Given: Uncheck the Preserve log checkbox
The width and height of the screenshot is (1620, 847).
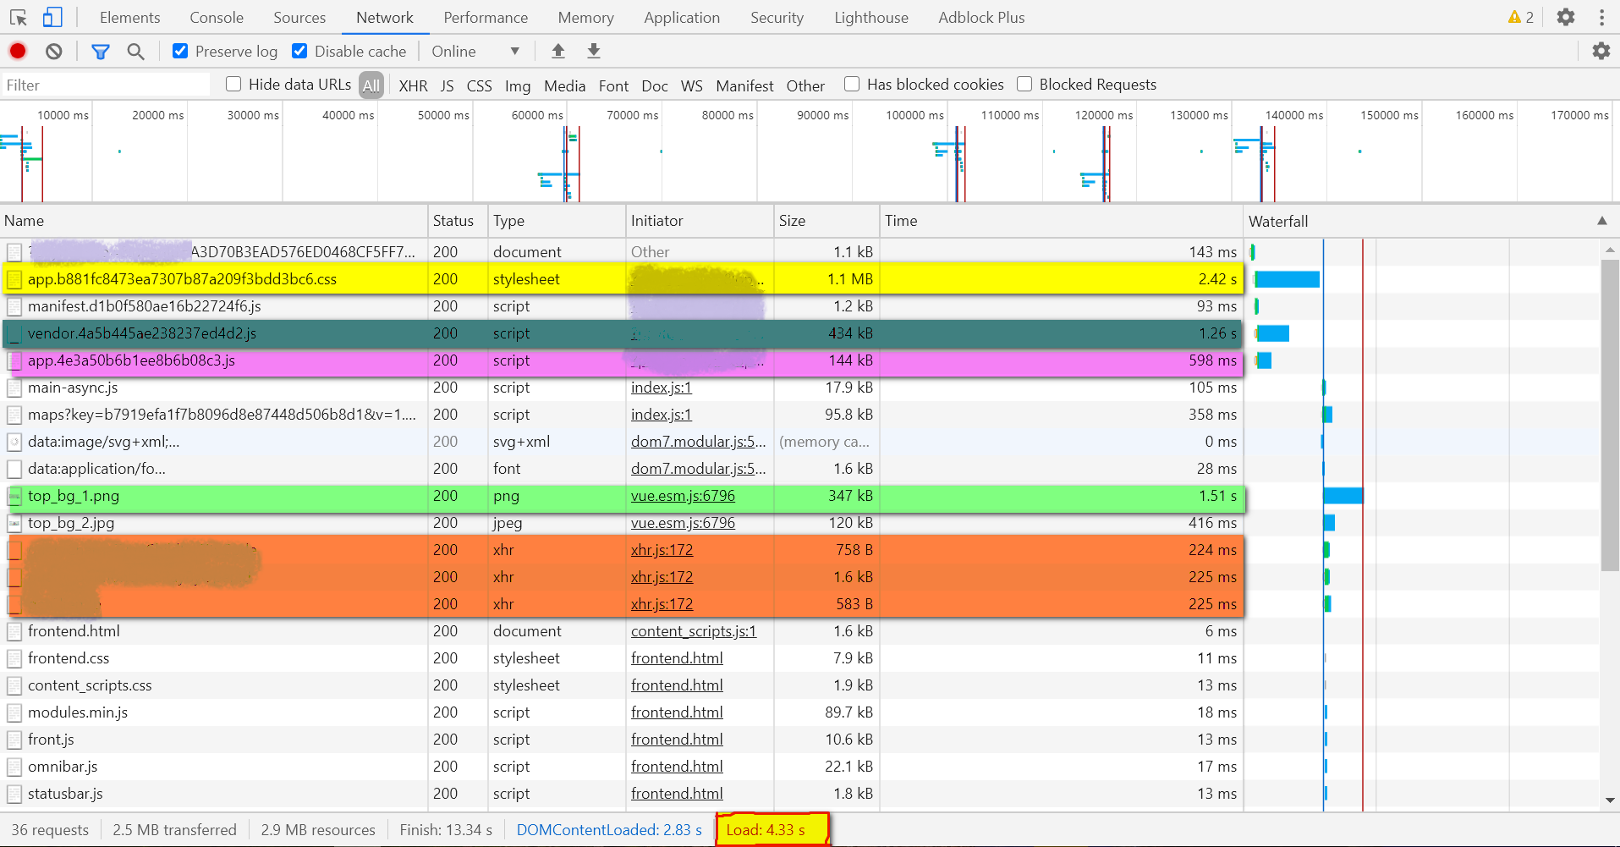Looking at the screenshot, I should [x=180, y=51].
